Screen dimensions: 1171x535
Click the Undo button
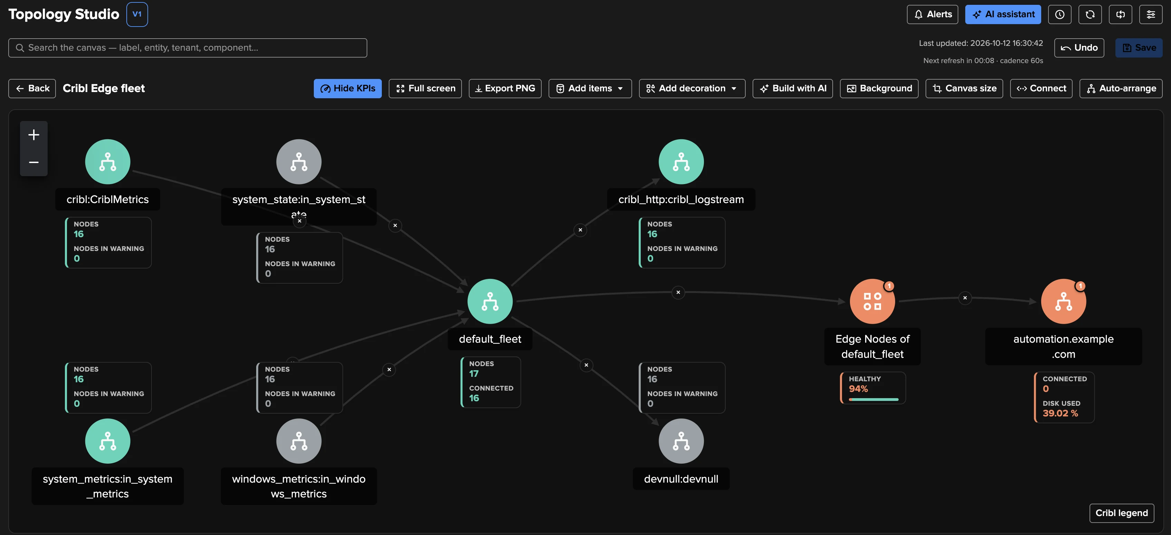(1079, 48)
